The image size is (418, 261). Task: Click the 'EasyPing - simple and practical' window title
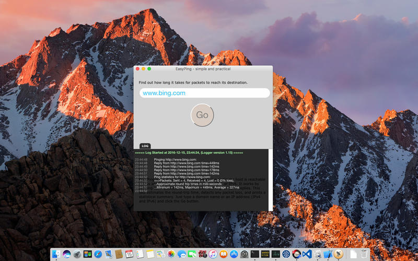click(x=203, y=69)
